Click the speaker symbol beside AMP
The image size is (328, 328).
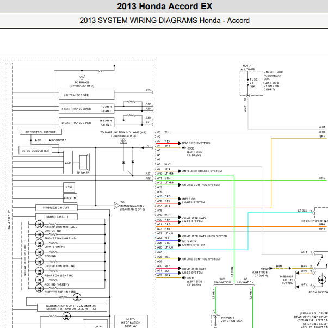pos(85,162)
